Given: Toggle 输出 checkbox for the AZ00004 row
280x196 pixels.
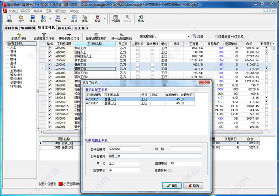Looking at the screenshot, I should (49, 61).
